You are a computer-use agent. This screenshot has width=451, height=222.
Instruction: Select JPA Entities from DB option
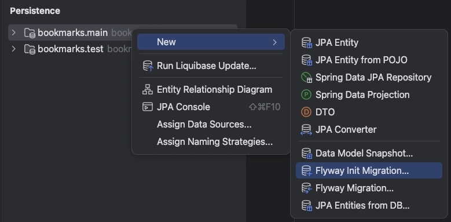click(369, 205)
